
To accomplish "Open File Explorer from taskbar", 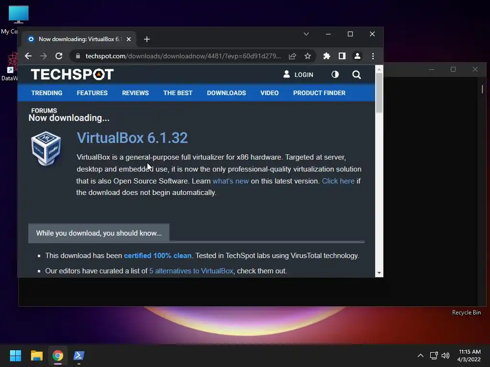I will coord(36,356).
